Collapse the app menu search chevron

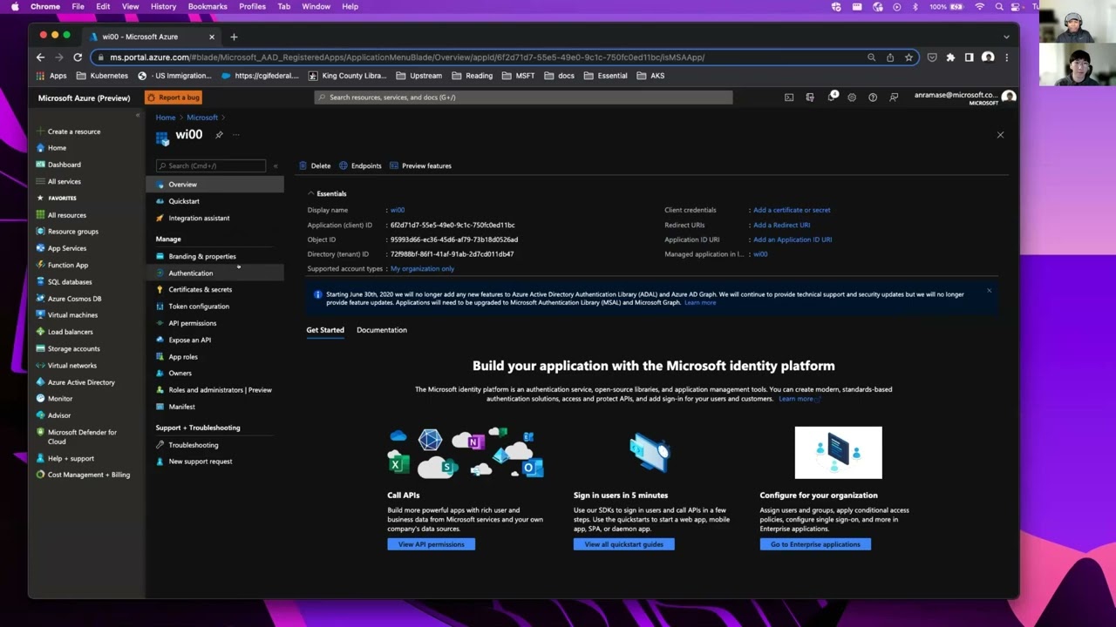[276, 165]
